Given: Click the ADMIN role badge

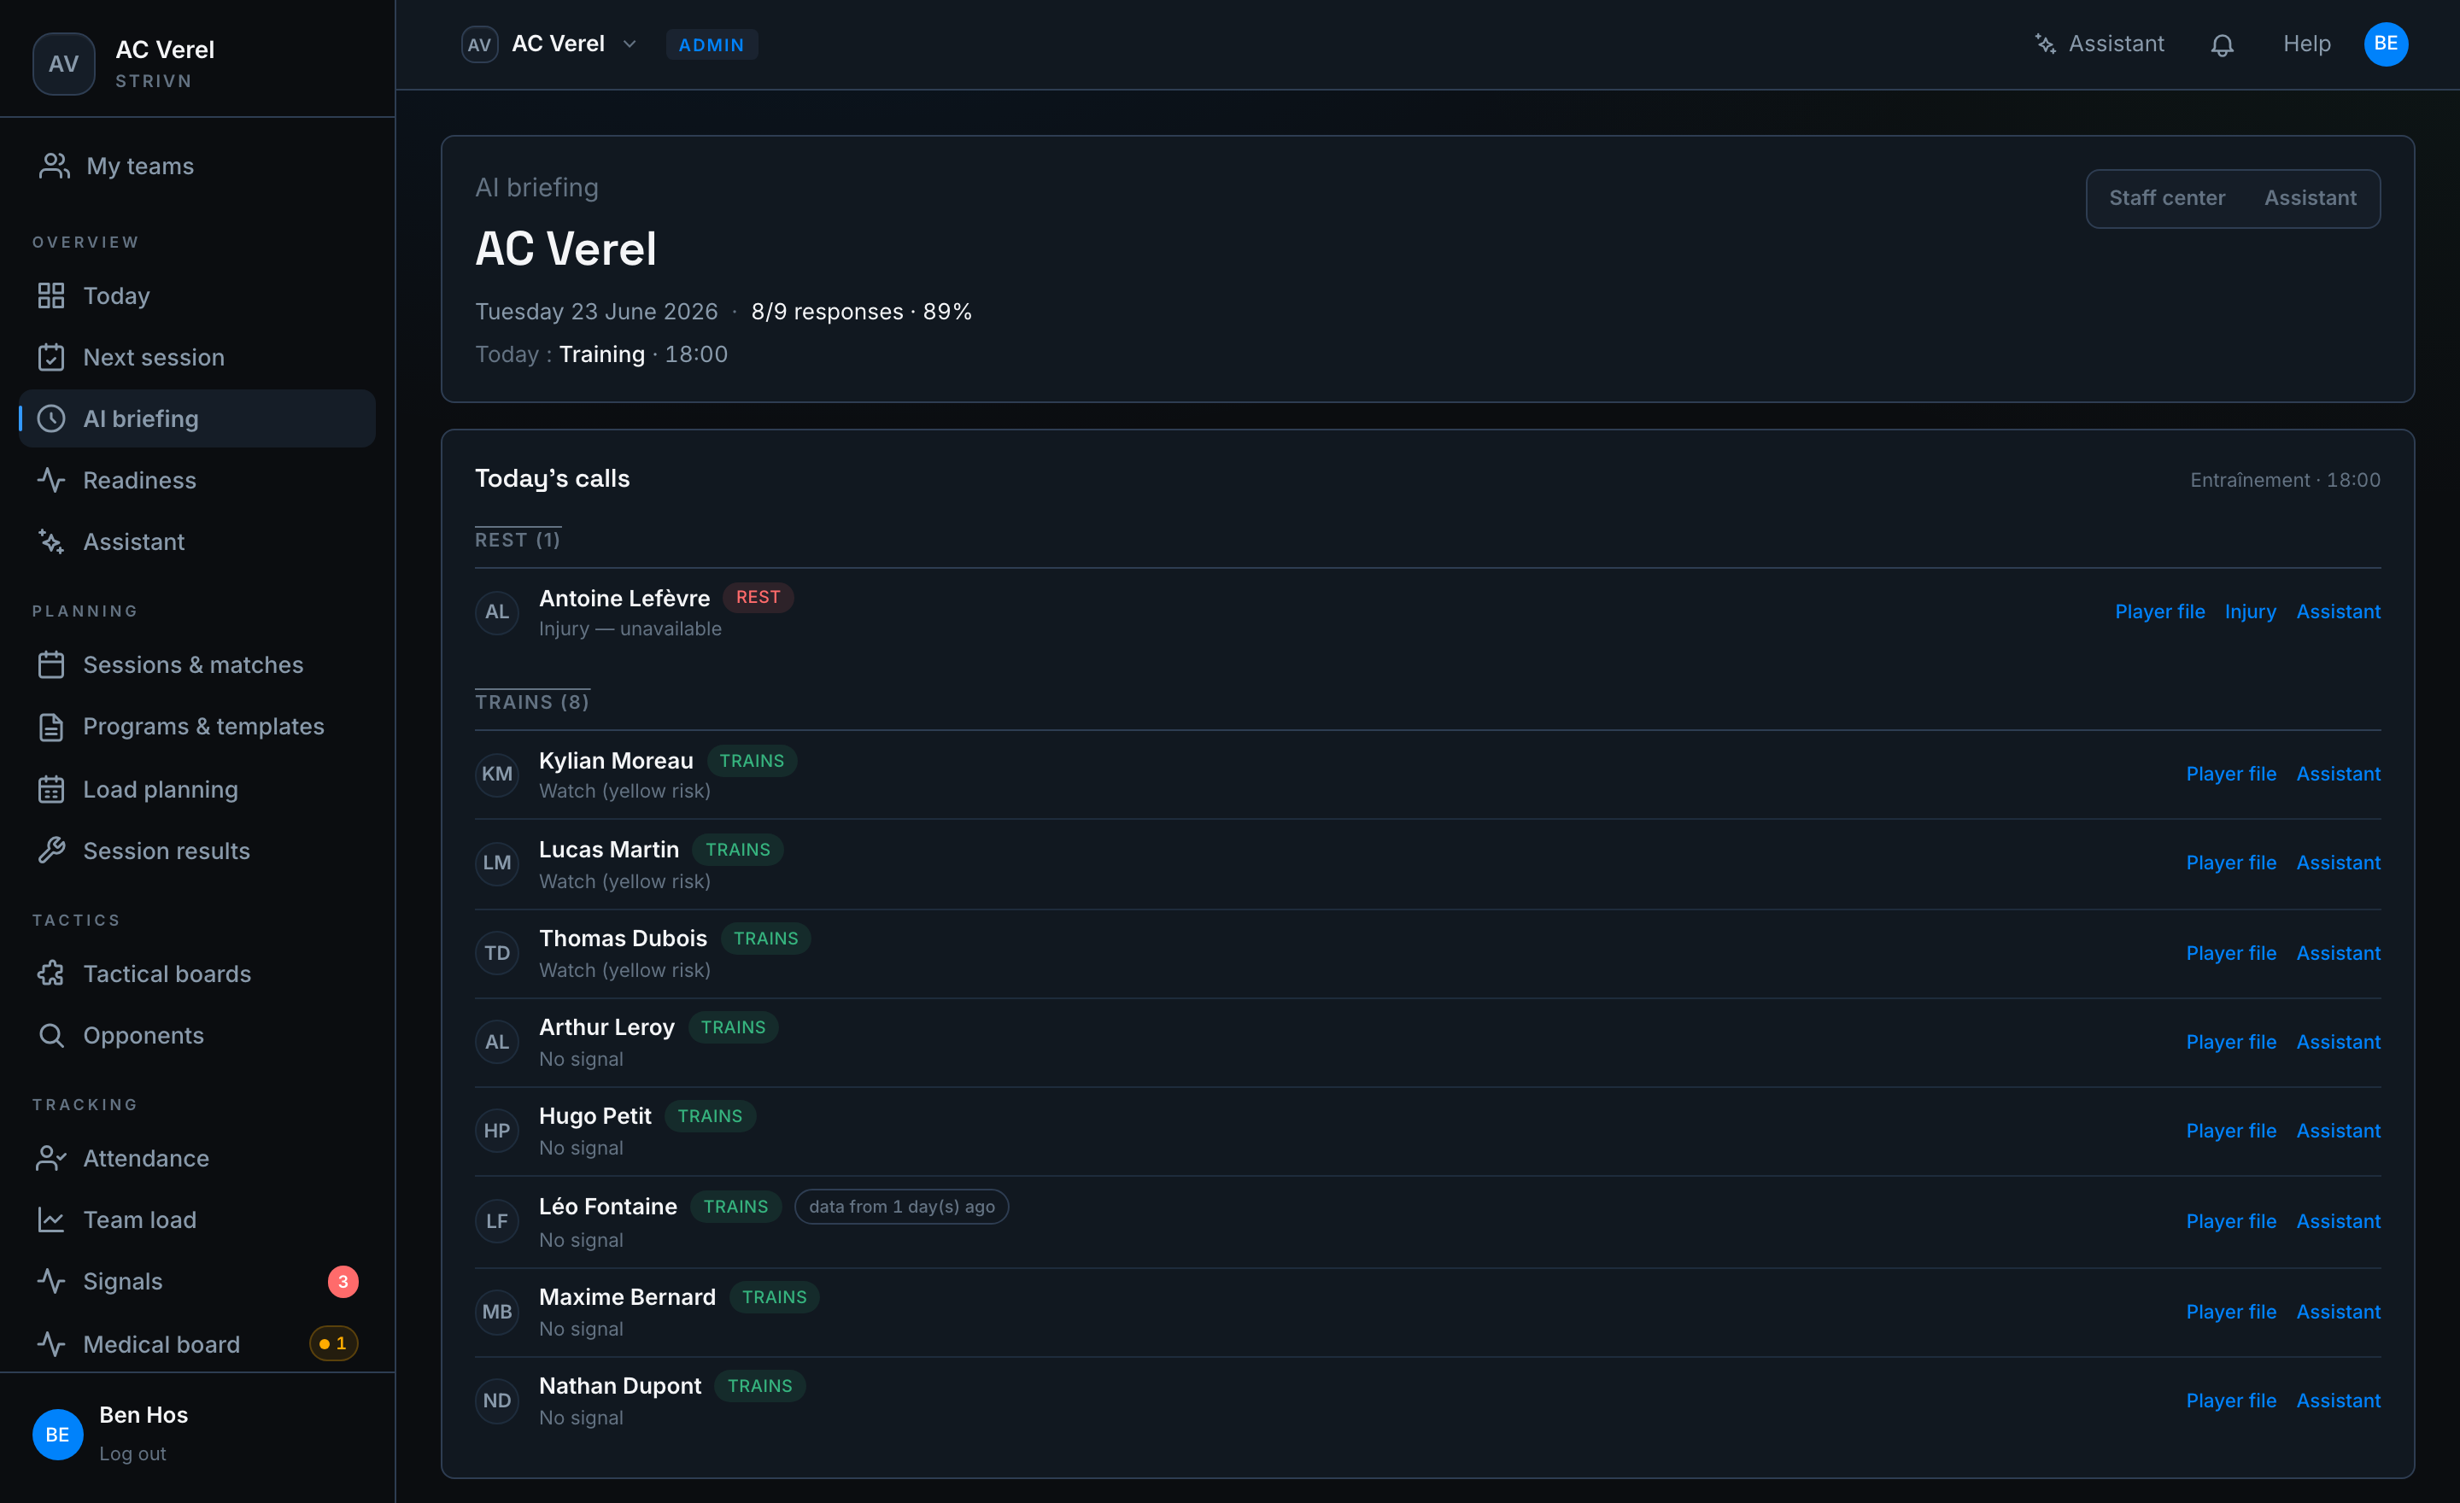Looking at the screenshot, I should pos(711,45).
